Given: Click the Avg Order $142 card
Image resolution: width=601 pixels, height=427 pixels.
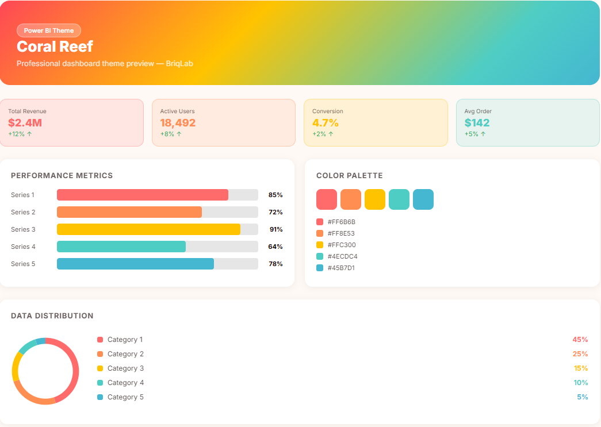Looking at the screenshot, I should 527,122.
